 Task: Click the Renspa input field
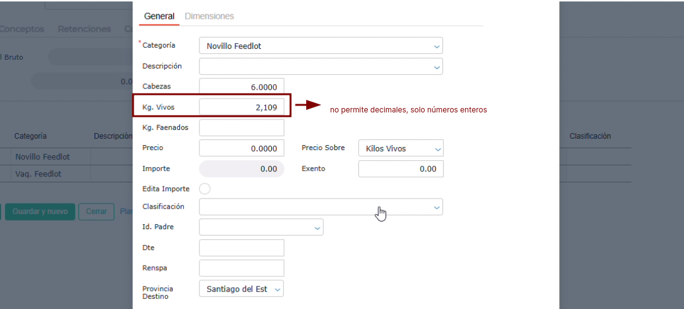241,268
